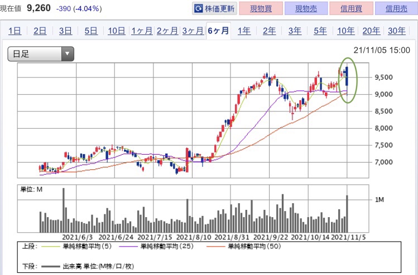Image resolution: width=418 pixels, height=275 pixels.
Task: Switch chart to 20年 period
Action: (x=371, y=31)
